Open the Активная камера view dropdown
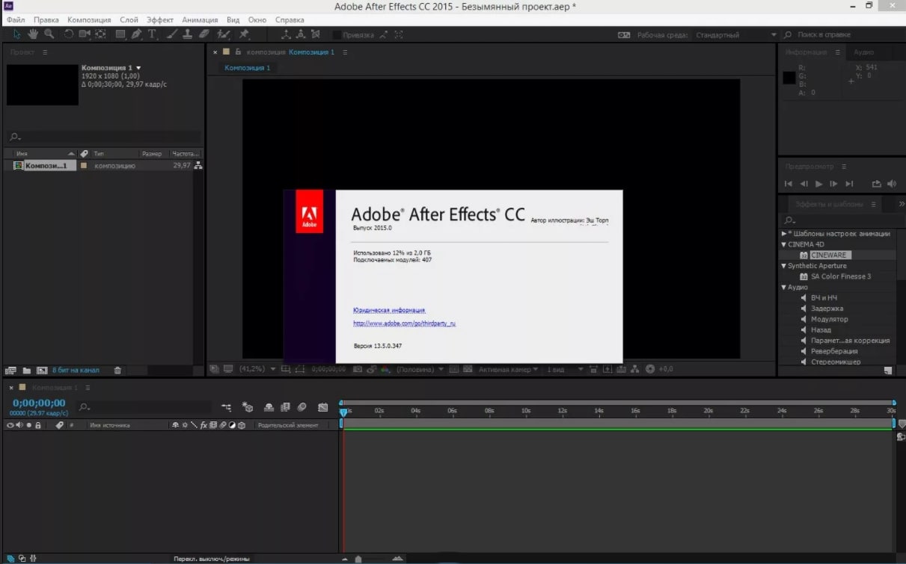 coord(509,369)
